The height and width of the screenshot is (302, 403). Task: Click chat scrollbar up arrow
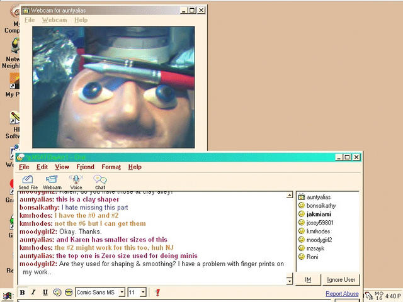pos(290,195)
